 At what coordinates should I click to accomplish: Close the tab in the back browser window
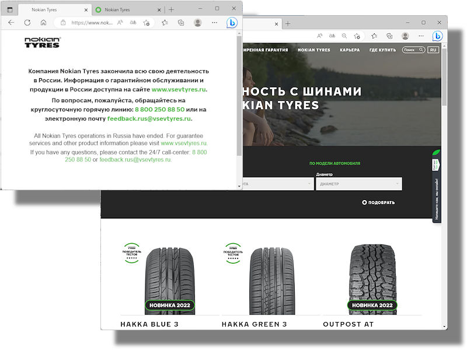[276, 24]
